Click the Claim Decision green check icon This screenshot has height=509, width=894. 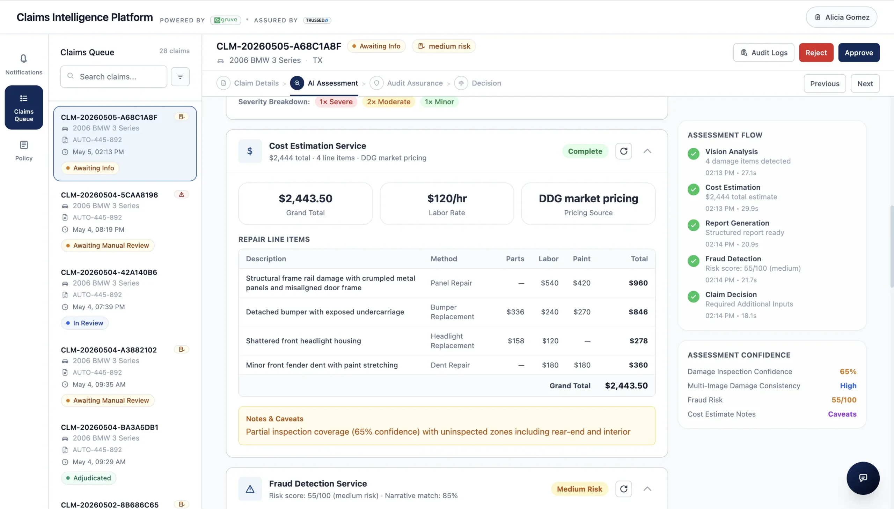point(693,297)
